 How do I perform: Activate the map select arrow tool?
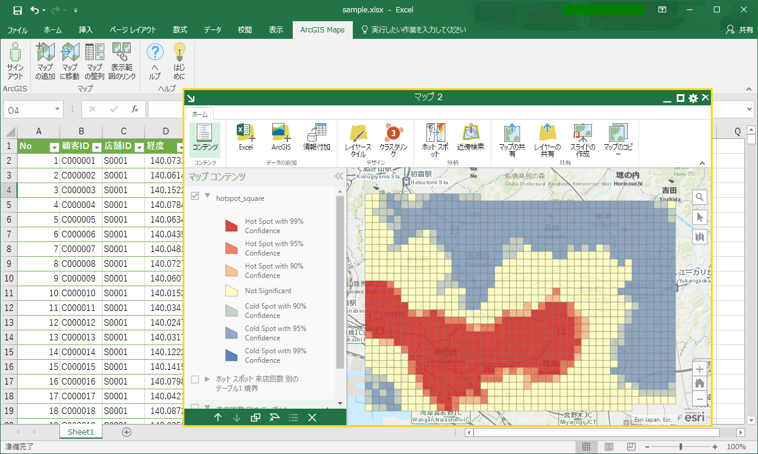[x=700, y=217]
